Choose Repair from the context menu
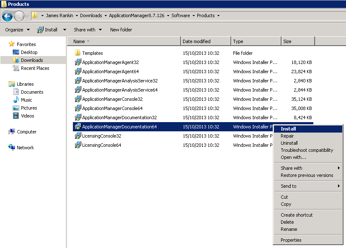The width and height of the screenshot is (346, 248). coord(308,136)
